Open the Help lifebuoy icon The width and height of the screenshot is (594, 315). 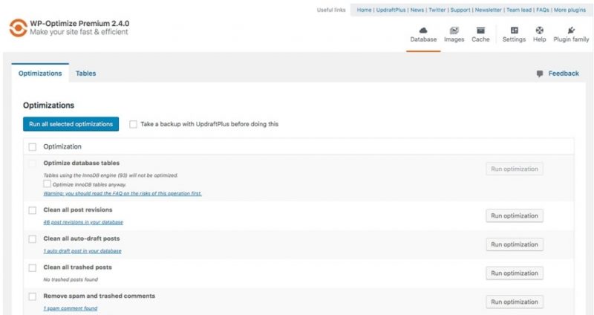(539, 30)
